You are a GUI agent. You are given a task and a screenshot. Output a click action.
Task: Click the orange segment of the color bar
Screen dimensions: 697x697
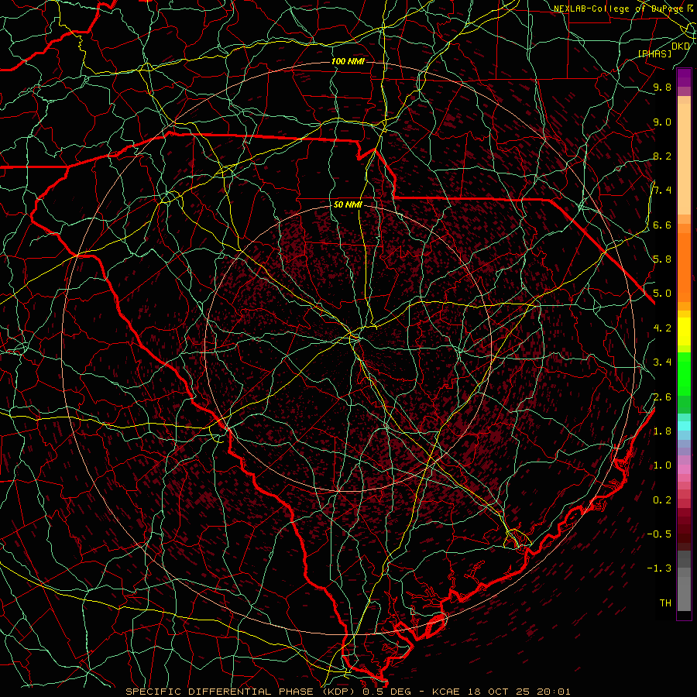pyautogui.click(x=684, y=266)
